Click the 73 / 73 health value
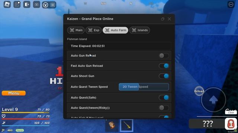This screenshot has height=133, width=238. point(44,116)
